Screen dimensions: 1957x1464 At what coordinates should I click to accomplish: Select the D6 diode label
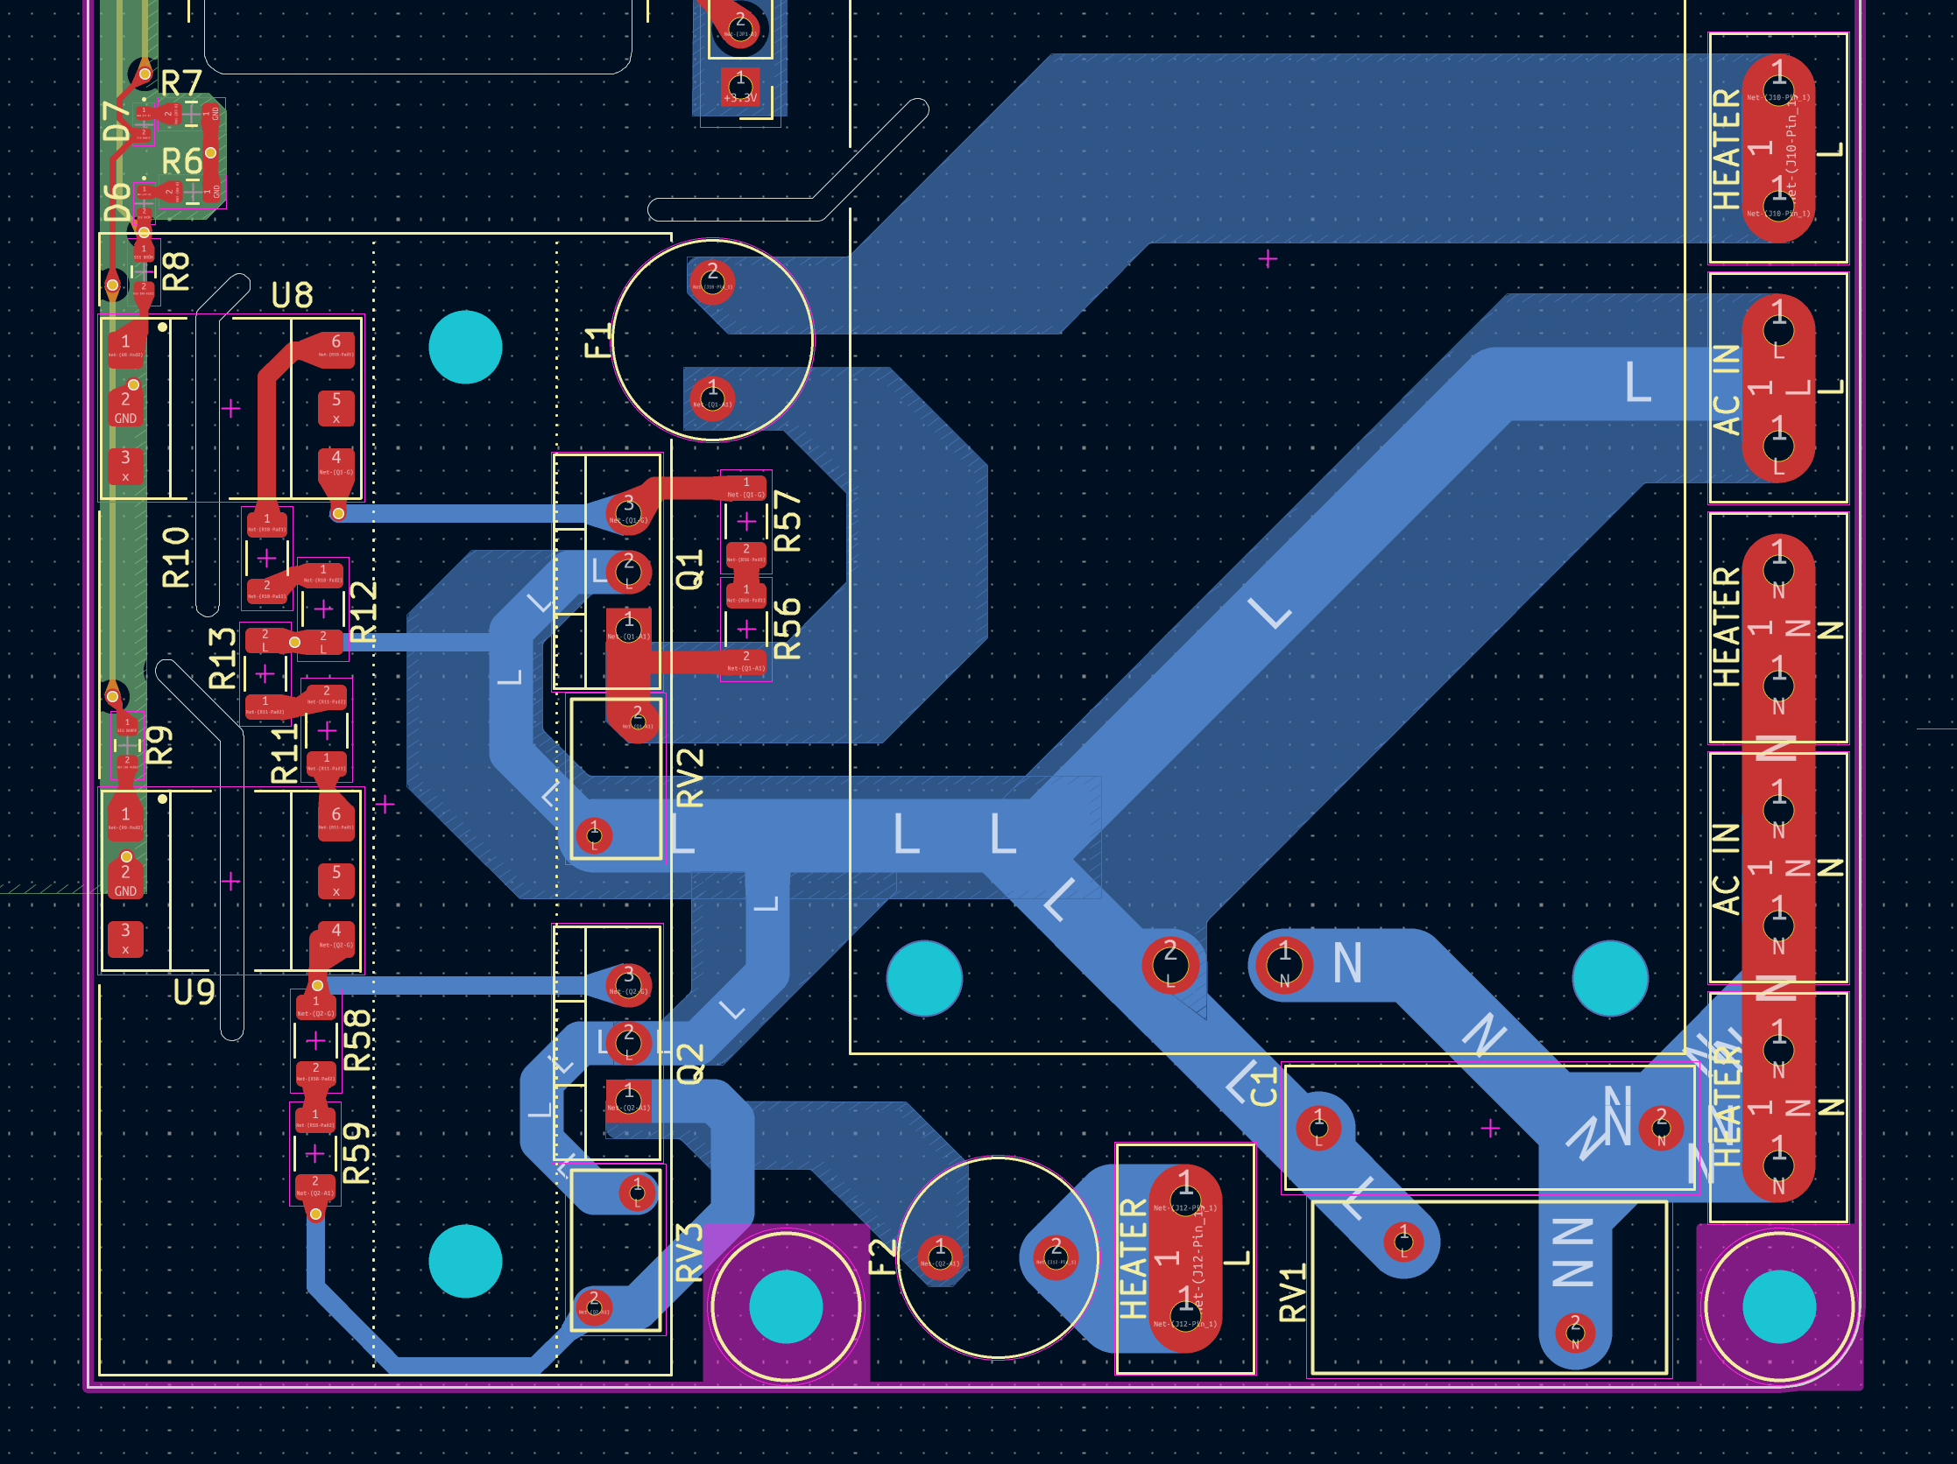coord(117,201)
